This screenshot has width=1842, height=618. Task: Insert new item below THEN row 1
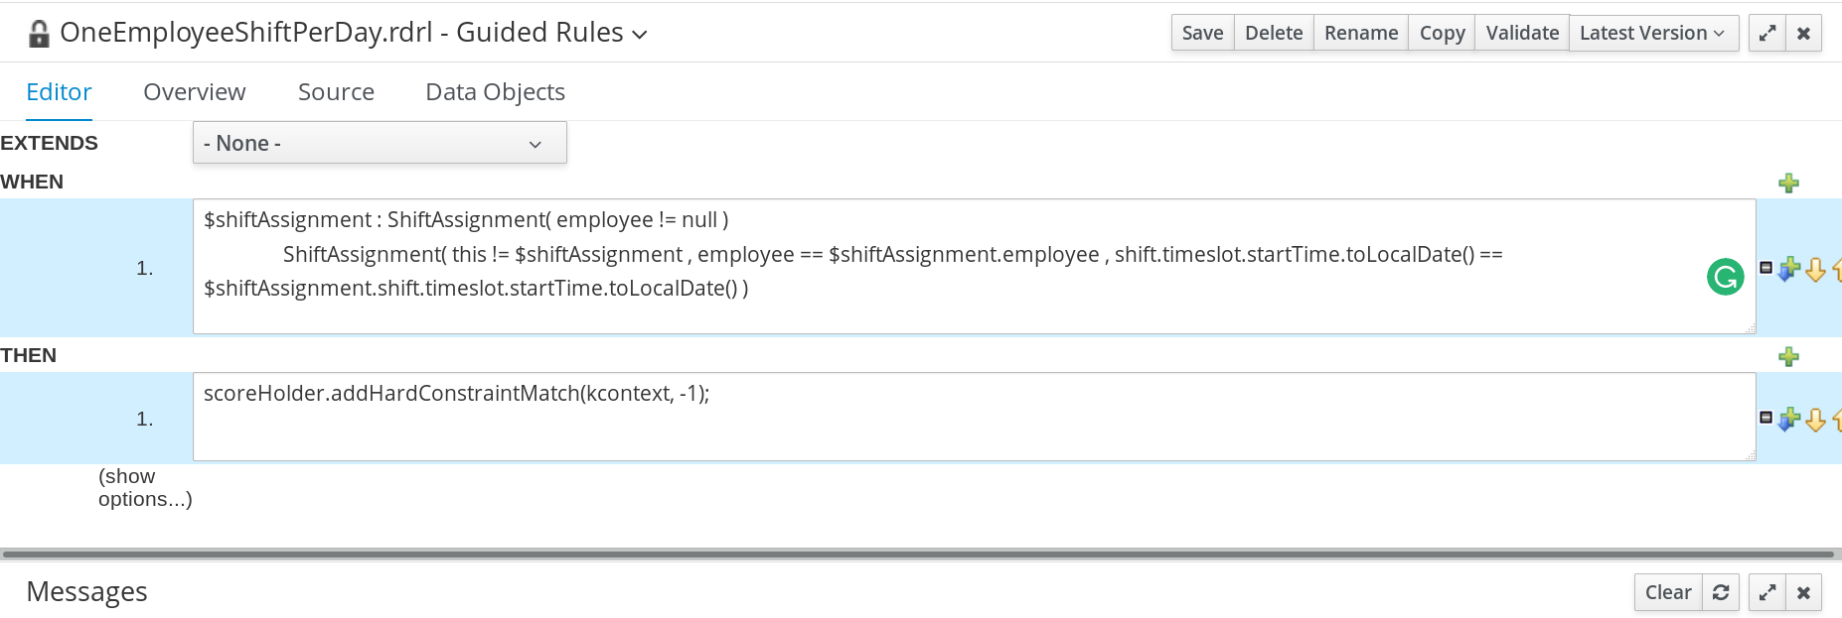(1789, 419)
